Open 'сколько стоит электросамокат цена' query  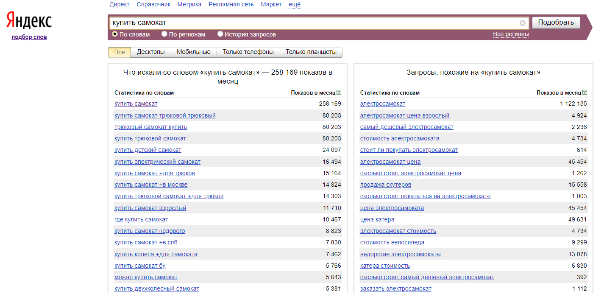point(411,173)
